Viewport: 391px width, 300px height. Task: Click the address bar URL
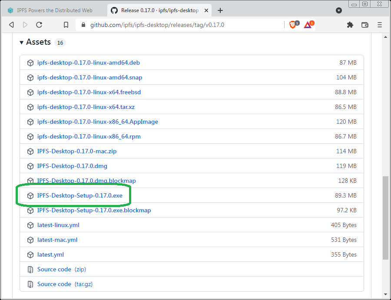157,25
